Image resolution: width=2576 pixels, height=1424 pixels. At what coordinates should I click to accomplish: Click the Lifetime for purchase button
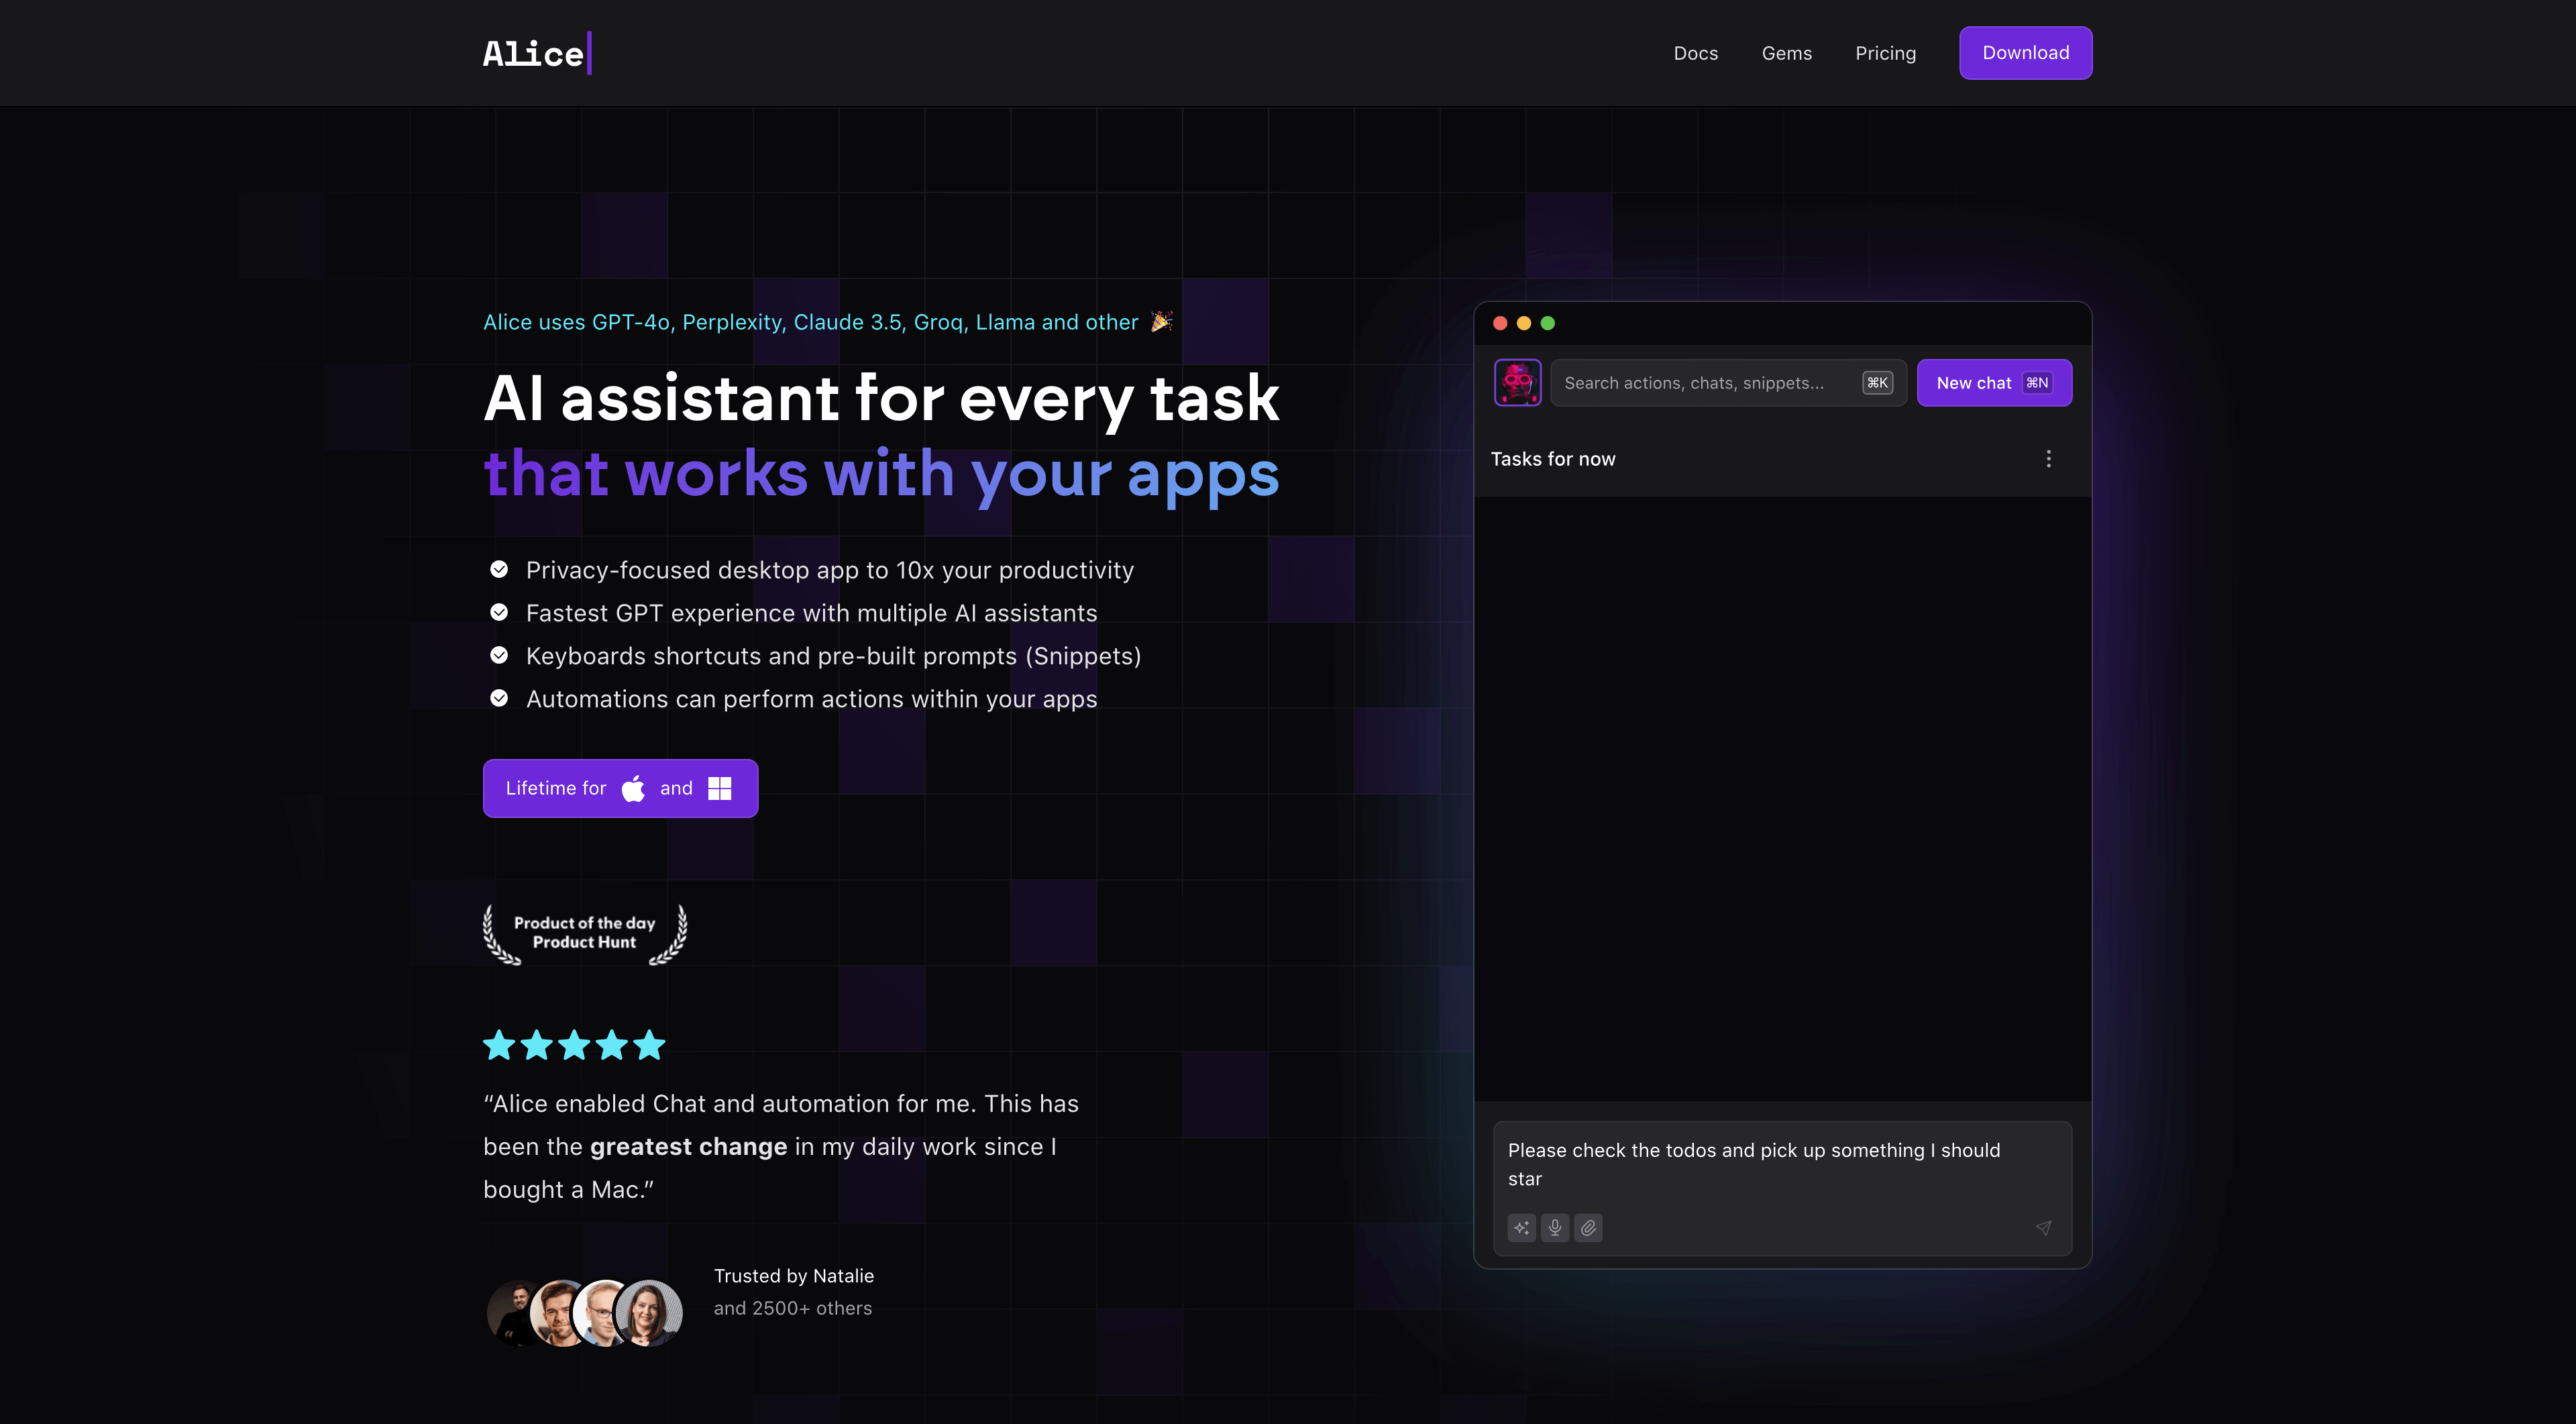point(620,788)
